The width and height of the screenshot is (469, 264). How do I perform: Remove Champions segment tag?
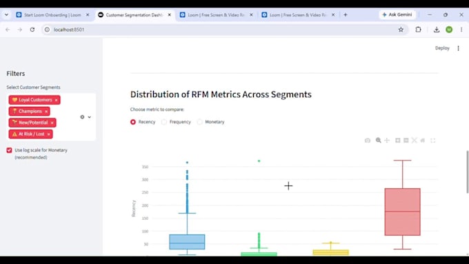coord(46,112)
